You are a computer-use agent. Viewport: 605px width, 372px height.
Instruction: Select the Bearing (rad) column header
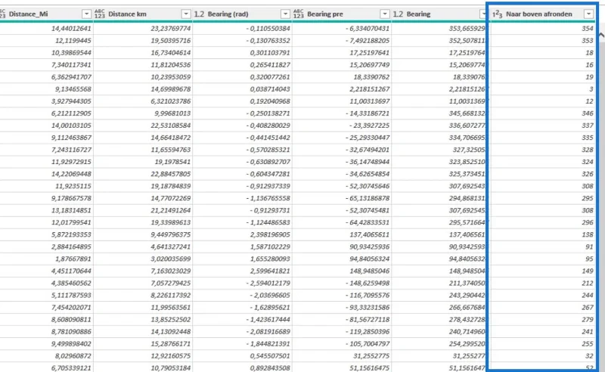tap(228, 14)
